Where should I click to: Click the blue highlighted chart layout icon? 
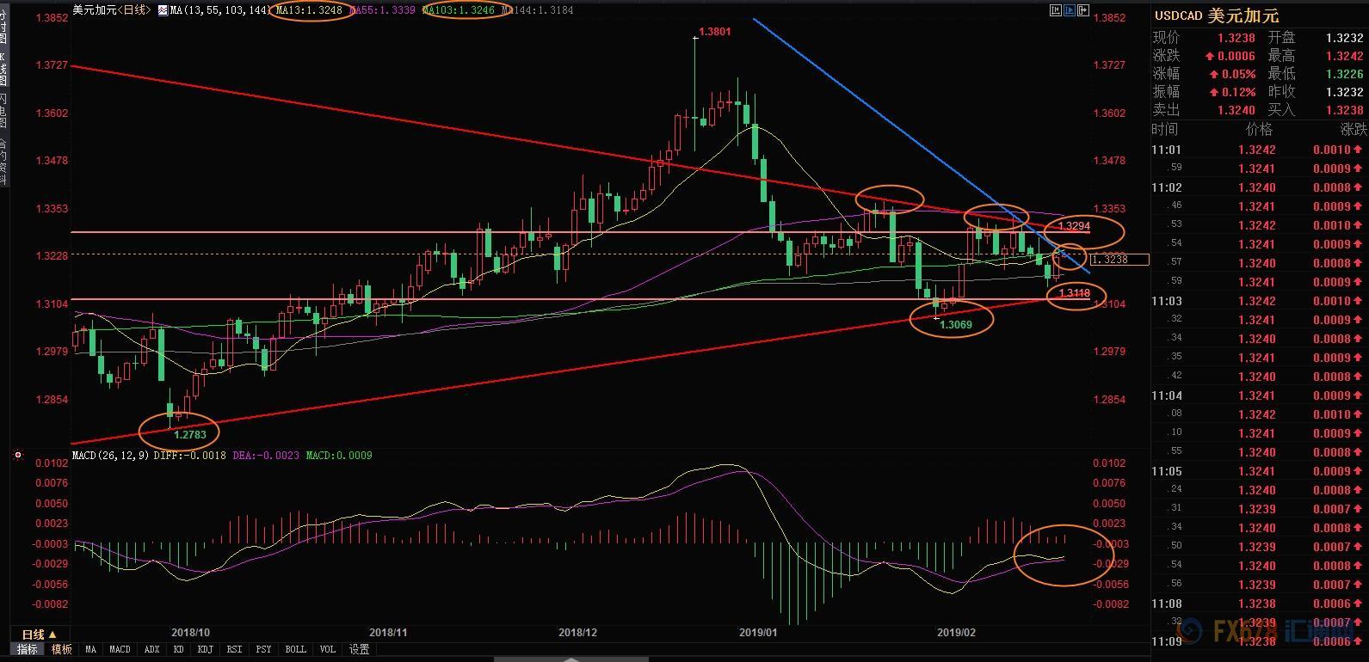[x=1069, y=10]
